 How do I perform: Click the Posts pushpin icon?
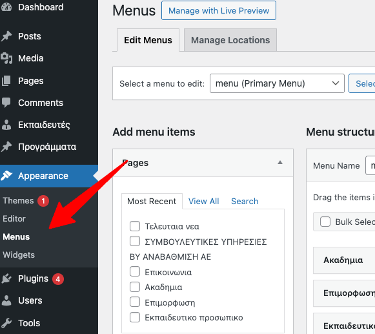point(6,36)
